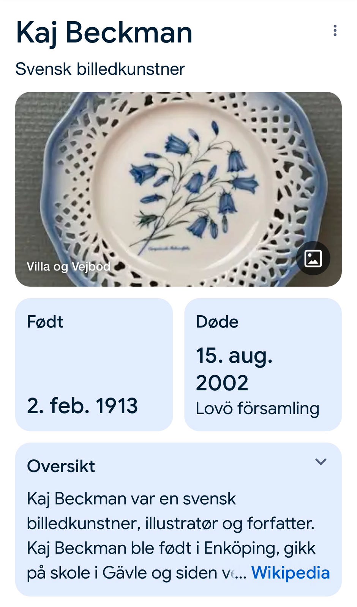
Task: Open the porcelain plate photo
Action: click(x=178, y=189)
